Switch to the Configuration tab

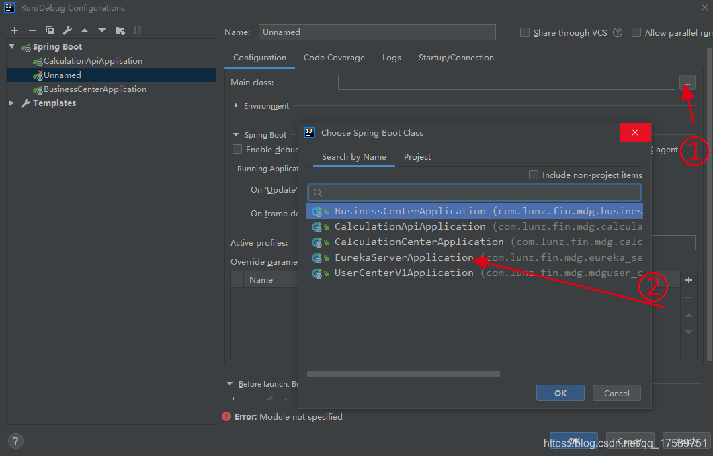point(259,58)
